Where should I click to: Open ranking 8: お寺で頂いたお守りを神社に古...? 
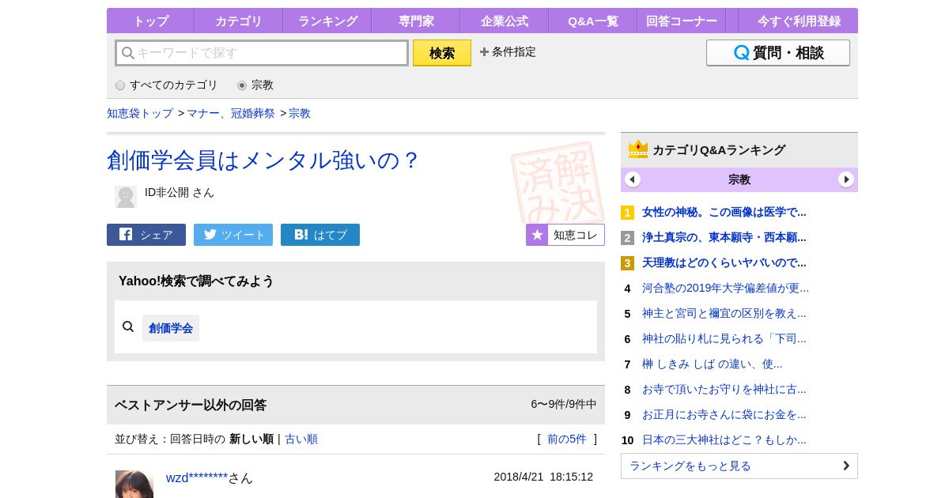tap(724, 389)
